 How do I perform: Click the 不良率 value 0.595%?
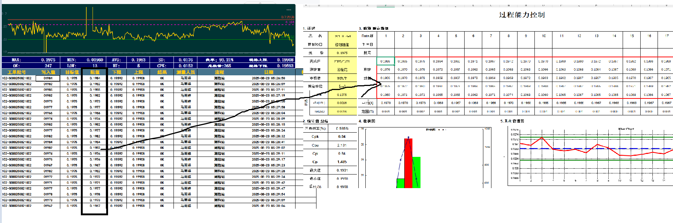pos(341,129)
